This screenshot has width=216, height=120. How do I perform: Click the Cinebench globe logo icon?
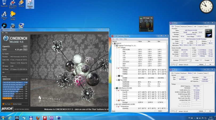[x=6, y=38]
